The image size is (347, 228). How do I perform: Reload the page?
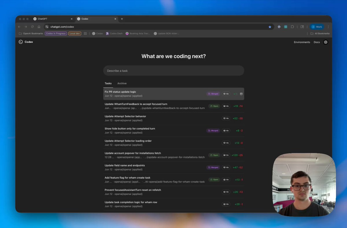[32, 27]
